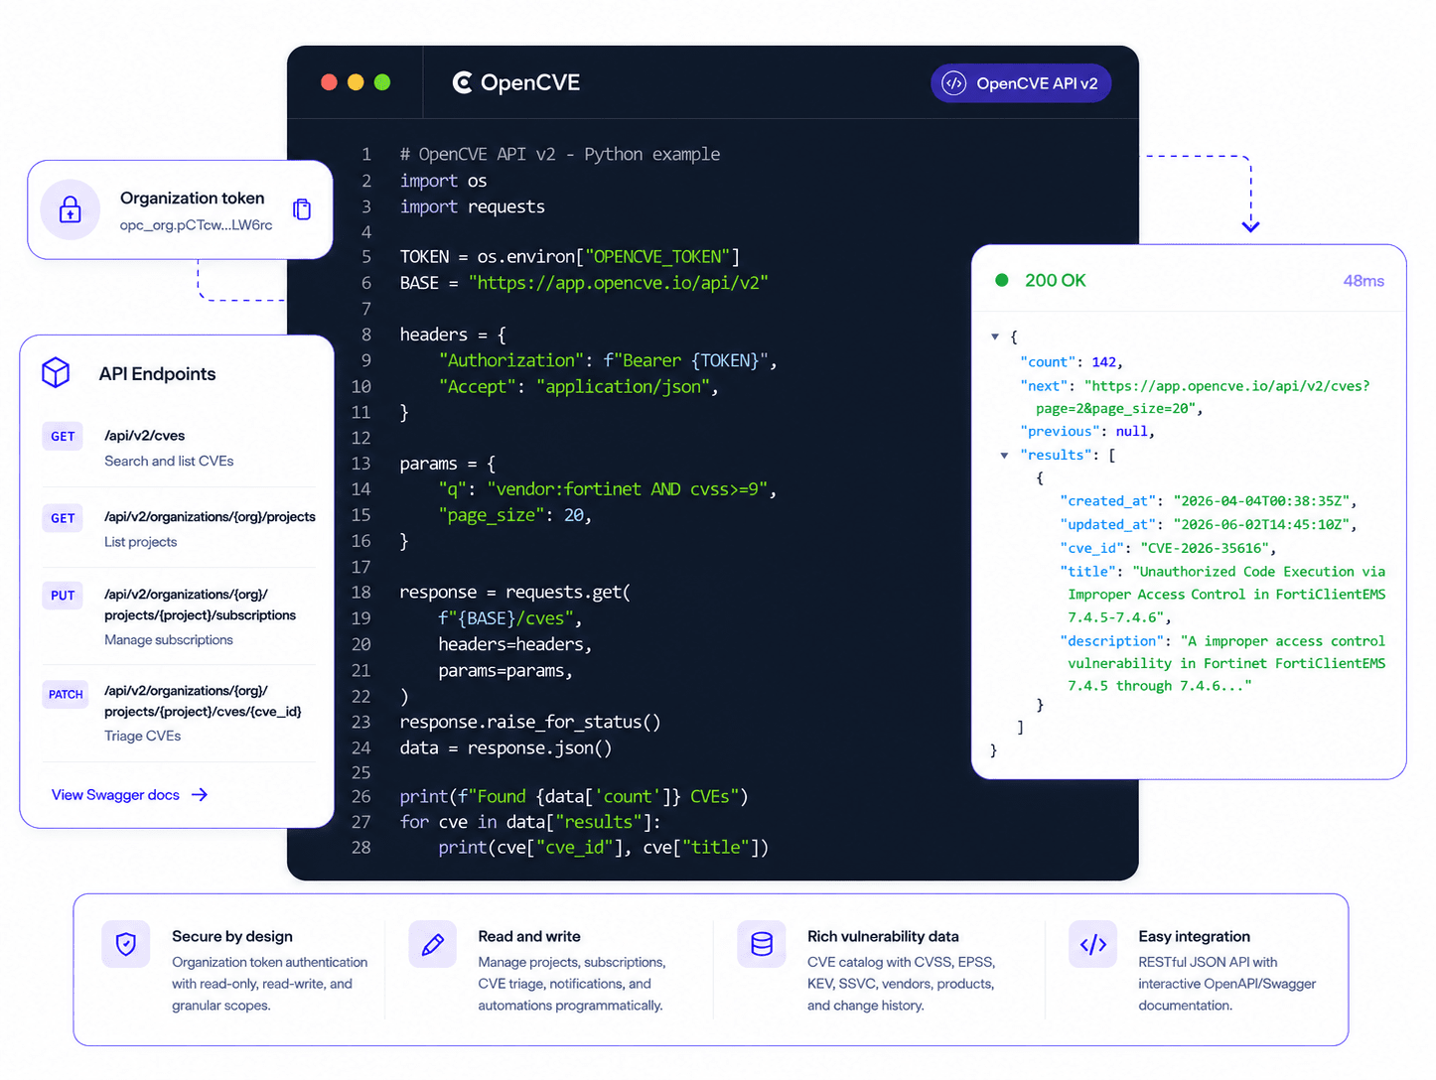
Task: Click the arrow icon after View Swagger docs
Action: [x=200, y=795]
